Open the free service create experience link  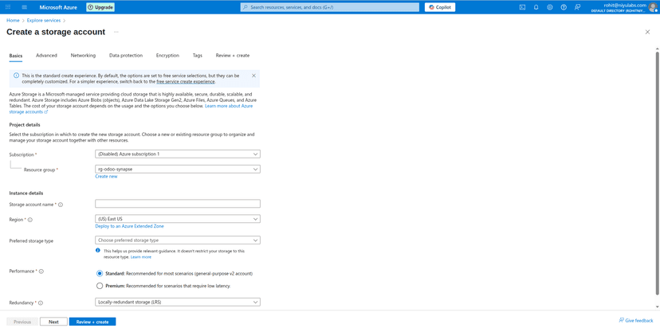(186, 81)
